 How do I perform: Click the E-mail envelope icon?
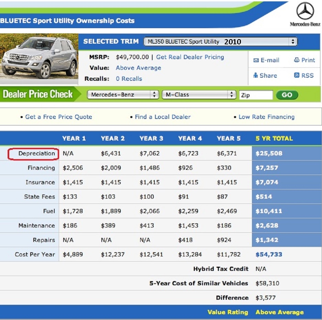tap(256, 60)
